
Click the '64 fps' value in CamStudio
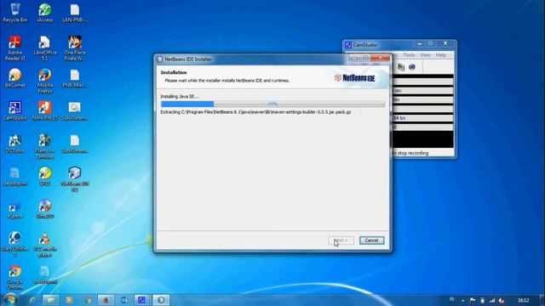click(399, 118)
